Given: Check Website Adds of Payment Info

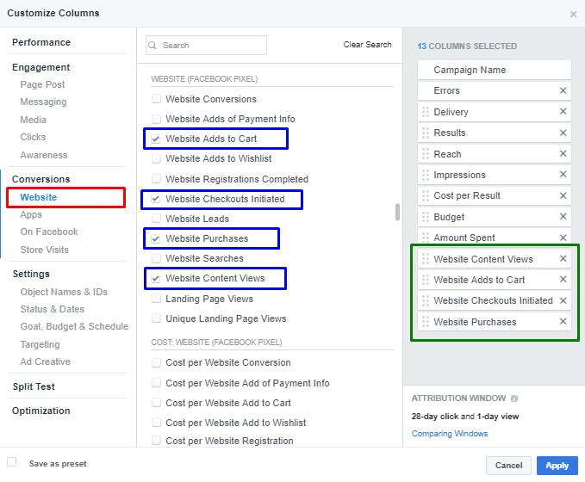Looking at the screenshot, I should [156, 119].
